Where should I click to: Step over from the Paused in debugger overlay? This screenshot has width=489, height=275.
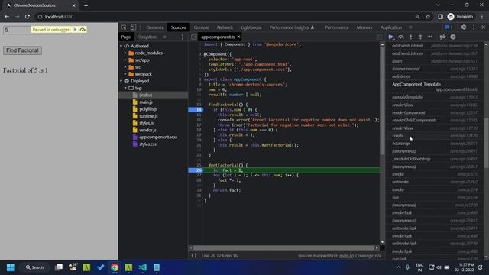tap(83, 30)
